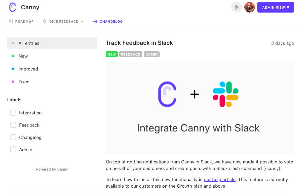The width and height of the screenshot is (304, 193).
Task: Check the Feedback label checkbox
Action: pyautogui.click(x=13, y=125)
